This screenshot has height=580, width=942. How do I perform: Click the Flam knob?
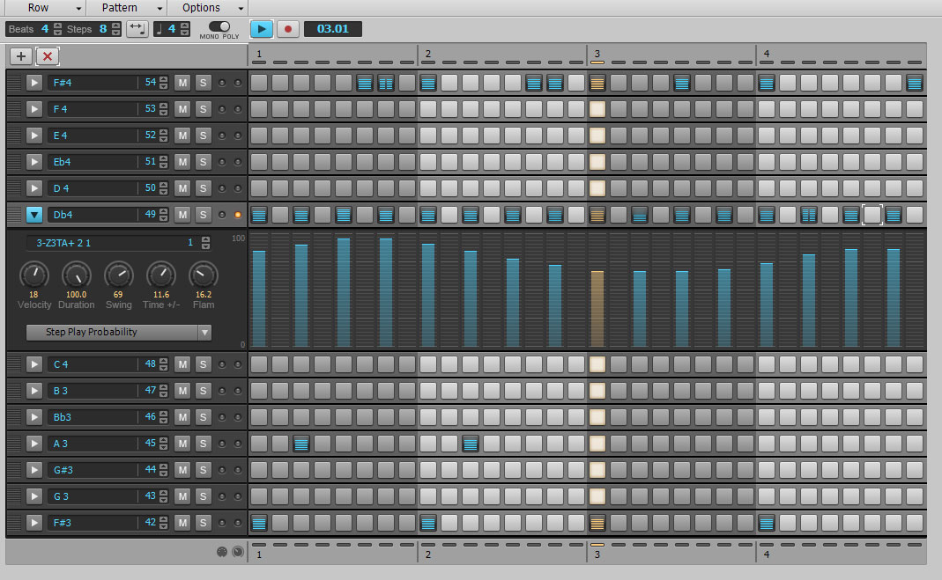pos(203,275)
